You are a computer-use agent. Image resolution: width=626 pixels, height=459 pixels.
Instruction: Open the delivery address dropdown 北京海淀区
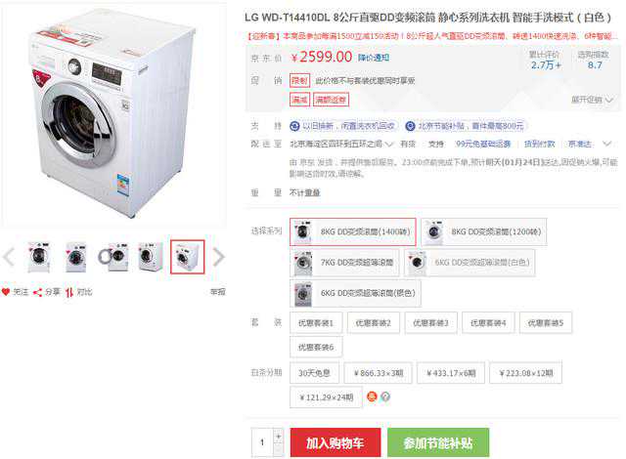[341, 144]
